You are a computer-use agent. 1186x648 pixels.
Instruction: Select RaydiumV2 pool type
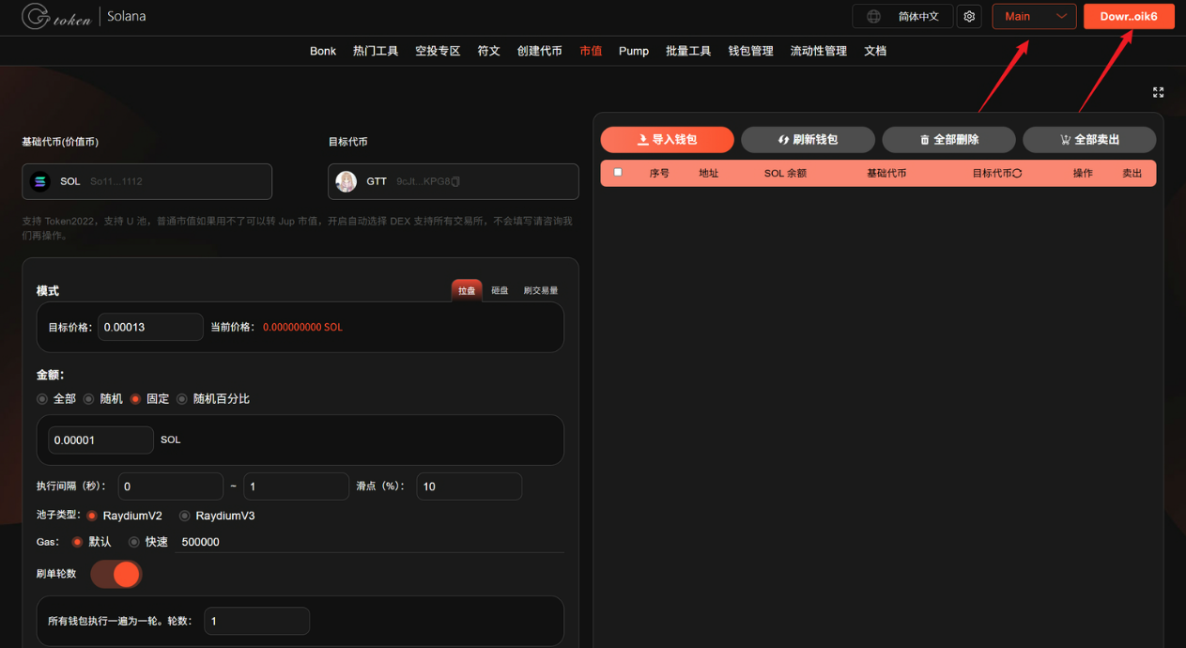click(x=92, y=516)
